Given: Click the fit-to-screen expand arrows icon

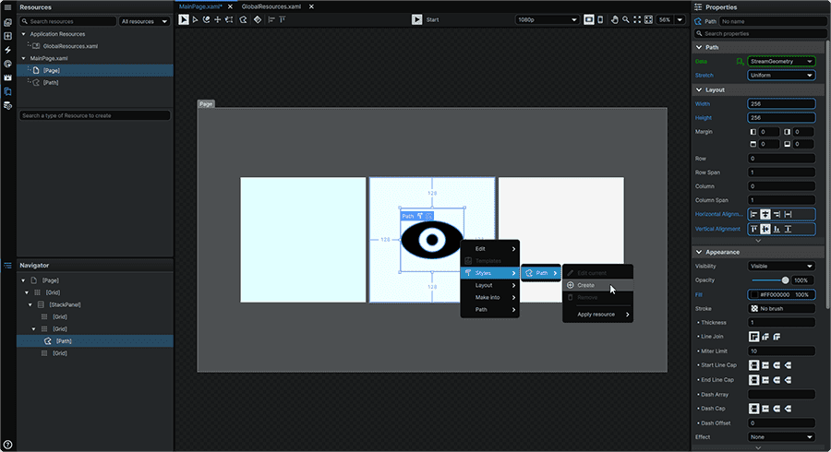Looking at the screenshot, I should [637, 19].
